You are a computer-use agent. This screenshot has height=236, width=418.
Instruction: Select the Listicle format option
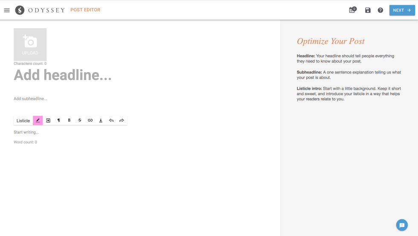[23, 120]
